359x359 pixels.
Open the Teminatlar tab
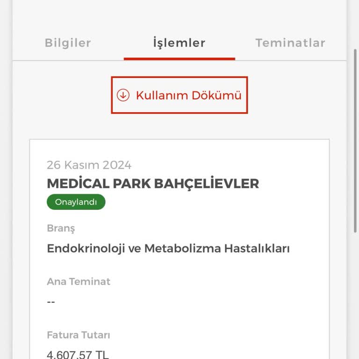coord(290,43)
